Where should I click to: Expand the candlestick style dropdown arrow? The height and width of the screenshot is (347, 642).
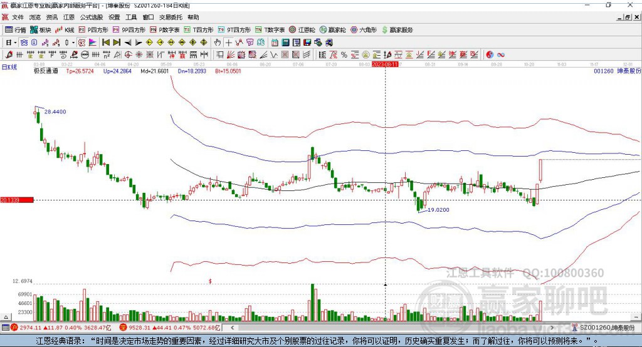[73, 43]
